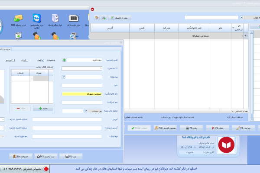Click the green plus beside the person group field
The height and width of the screenshot is (173, 260).
click(64, 60)
